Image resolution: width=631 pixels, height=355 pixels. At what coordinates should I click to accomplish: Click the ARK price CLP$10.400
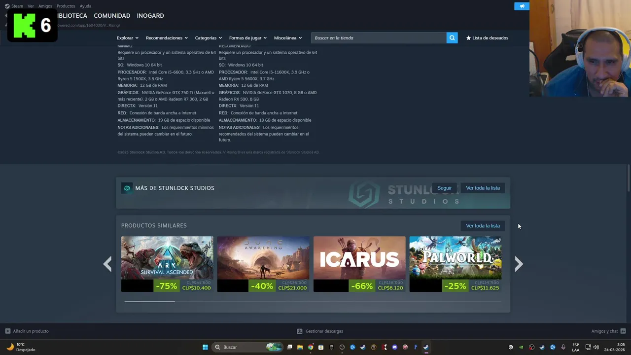196,288
